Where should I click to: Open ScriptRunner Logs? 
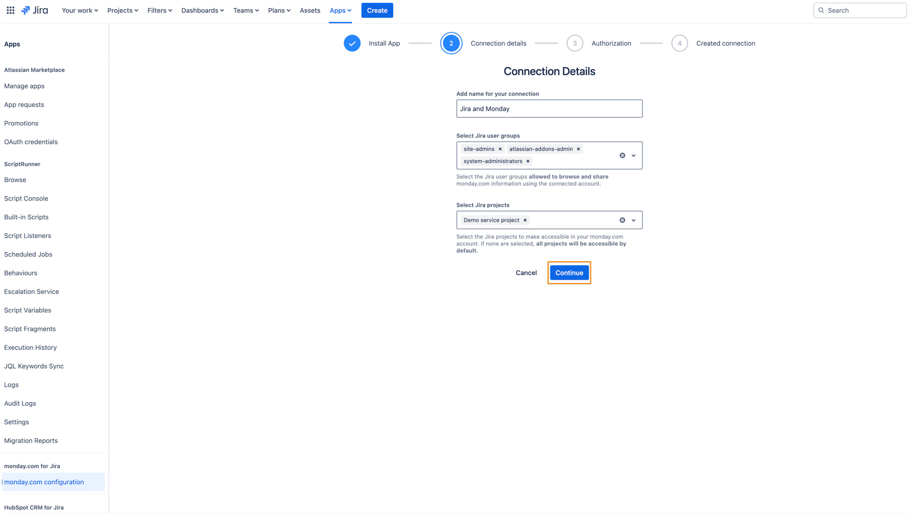11,384
